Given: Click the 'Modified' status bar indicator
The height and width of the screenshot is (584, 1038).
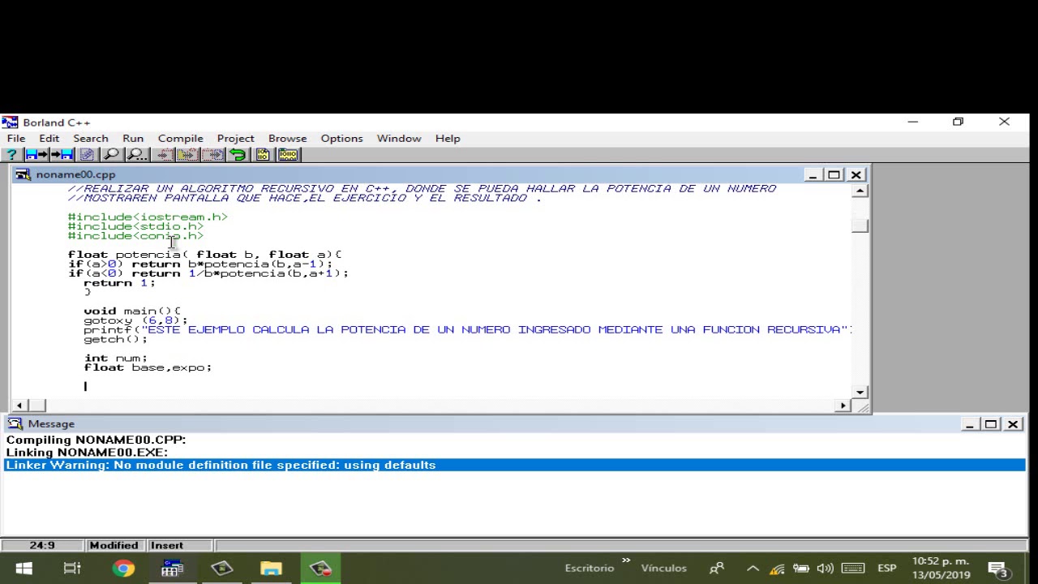Looking at the screenshot, I should tap(114, 545).
